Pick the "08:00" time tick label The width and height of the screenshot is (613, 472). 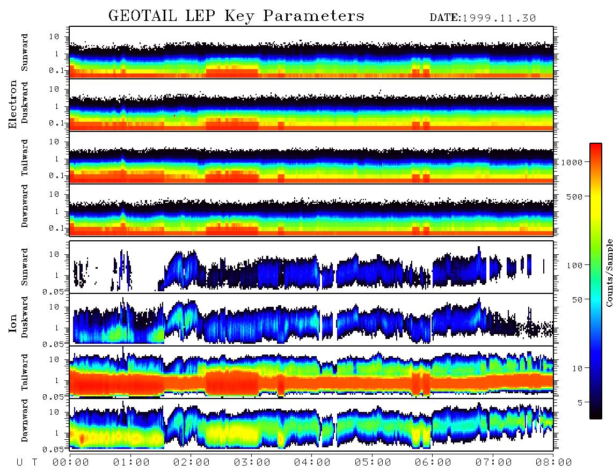tap(554, 462)
